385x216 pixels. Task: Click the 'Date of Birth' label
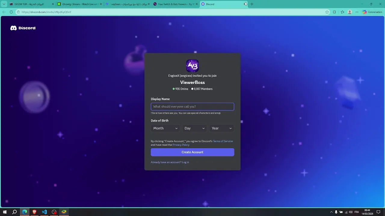coord(160,121)
